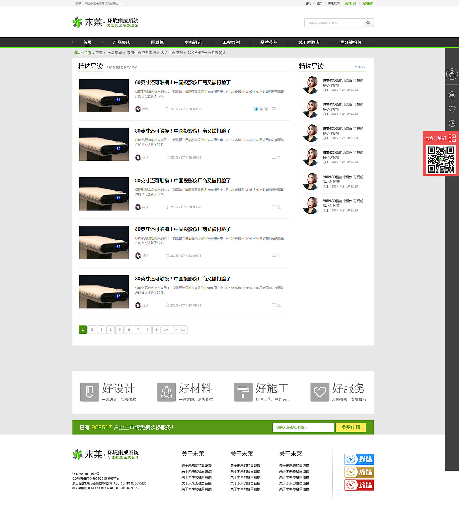This screenshot has width=459, height=505.
Task: Switch to the 产品集成 navigation tab
Action: 121,42
